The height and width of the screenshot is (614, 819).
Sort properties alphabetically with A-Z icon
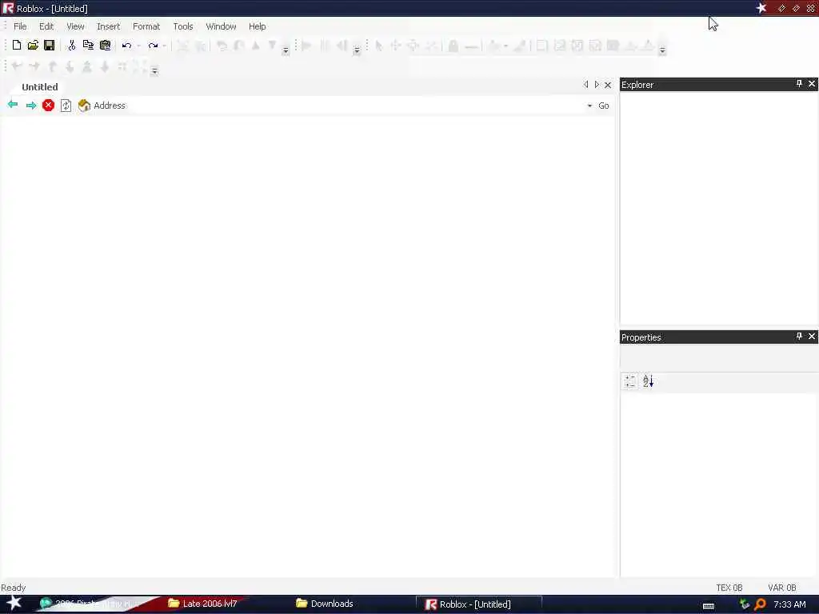pyautogui.click(x=648, y=381)
